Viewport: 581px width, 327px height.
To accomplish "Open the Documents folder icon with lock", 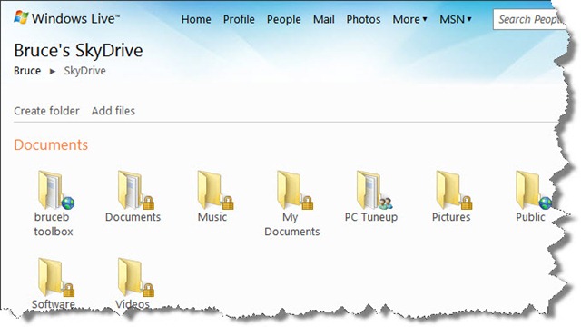I will (x=135, y=190).
